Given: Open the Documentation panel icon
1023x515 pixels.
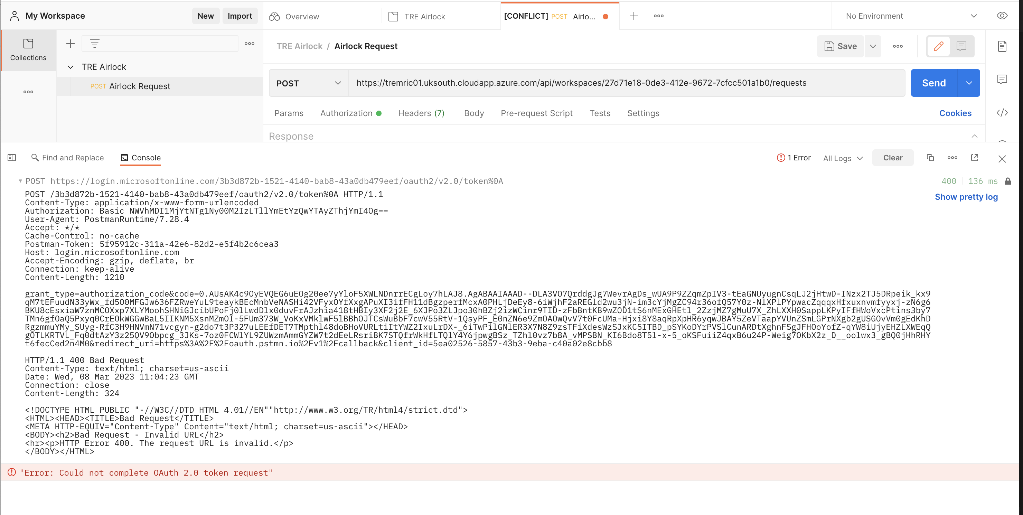Looking at the screenshot, I should (1002, 46).
